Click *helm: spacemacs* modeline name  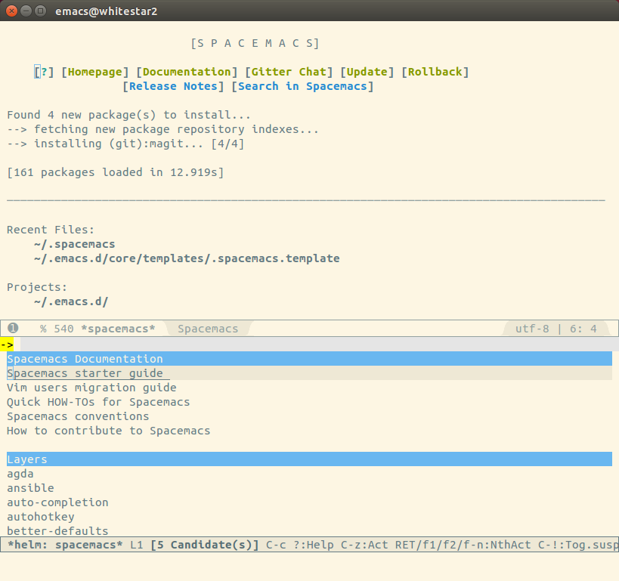pos(65,545)
